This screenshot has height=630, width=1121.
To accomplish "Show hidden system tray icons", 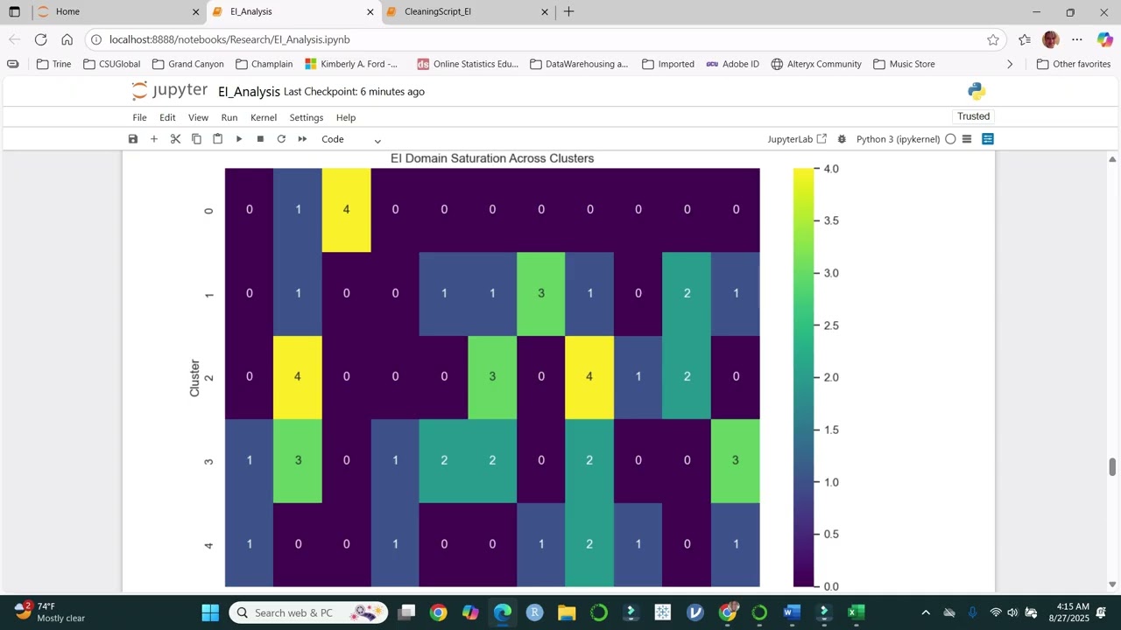I will [926, 612].
